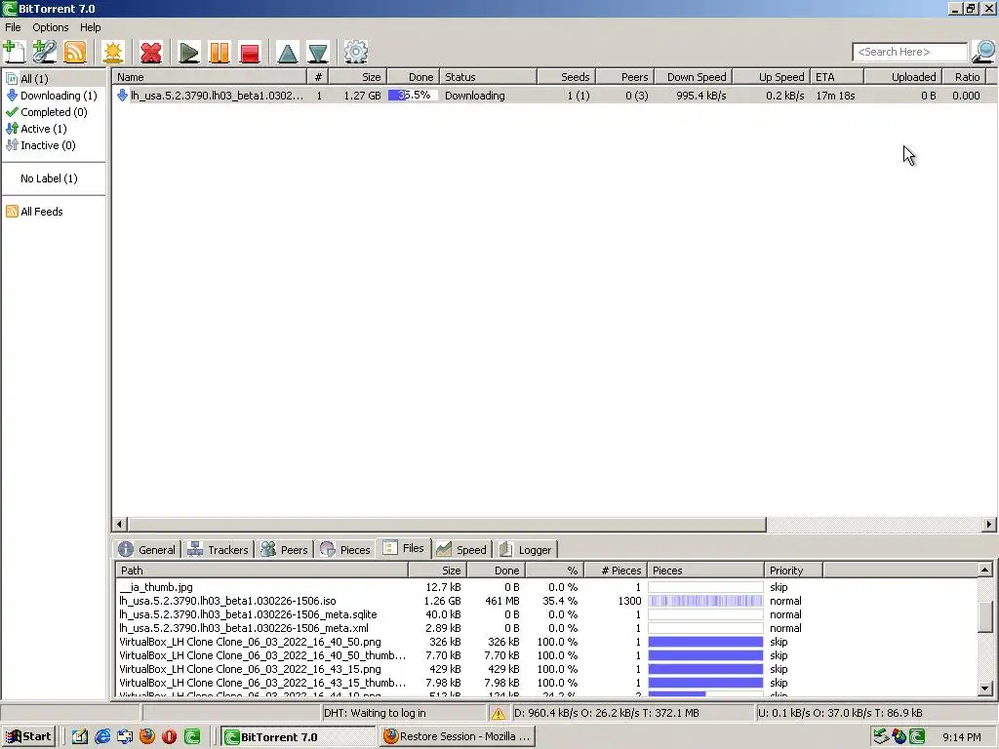Click the Add Torrent toolbar icon

coord(14,52)
